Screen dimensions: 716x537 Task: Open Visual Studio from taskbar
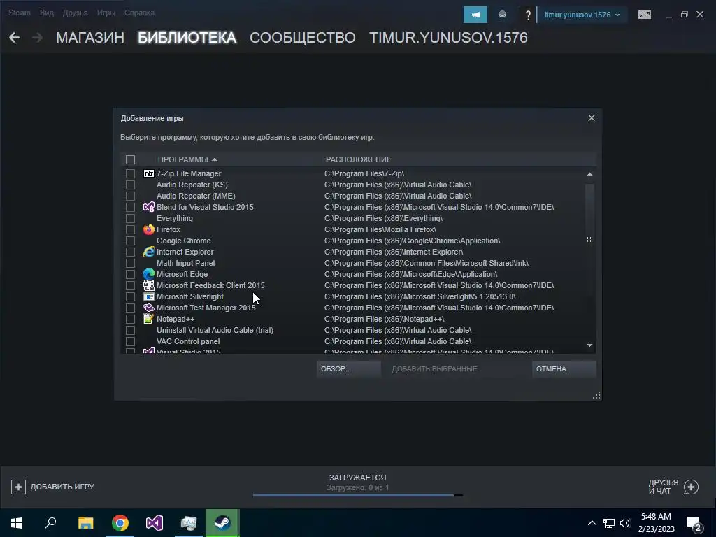[x=155, y=523]
